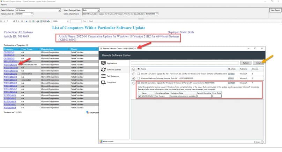This screenshot has height=152, width=282.
Task: Open the KB article 5013887 link
Action: pyautogui.click(x=231, y=74)
